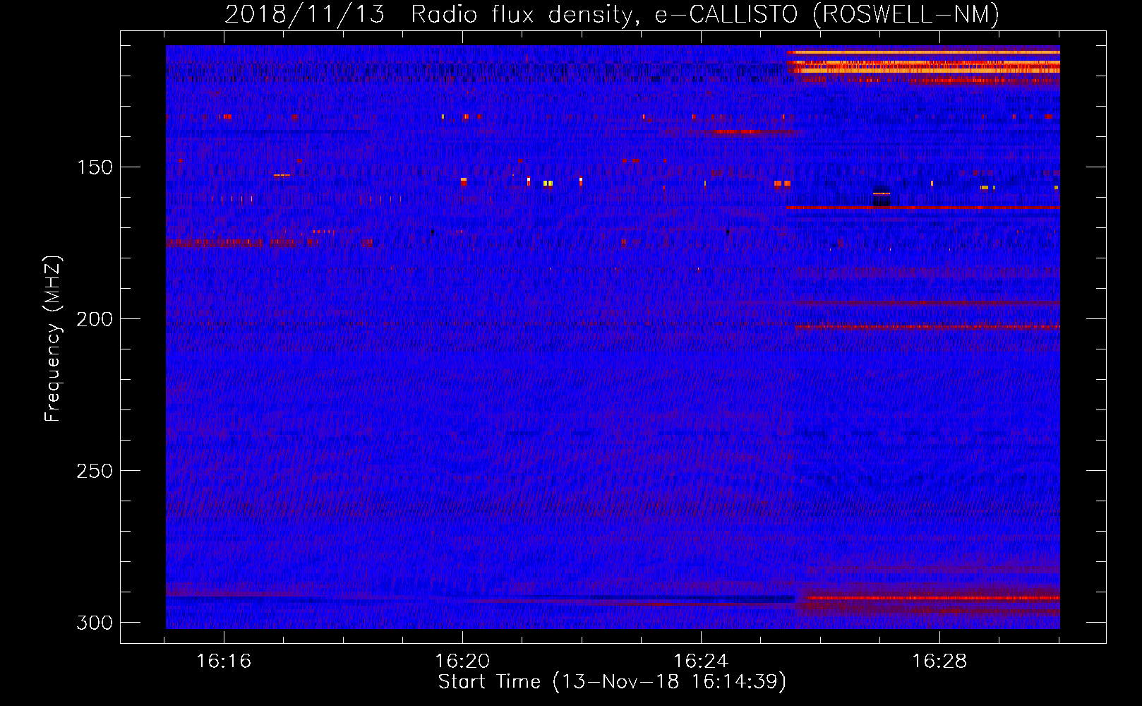Click the '250' frequency tick label
1142x706 pixels.
[95, 471]
